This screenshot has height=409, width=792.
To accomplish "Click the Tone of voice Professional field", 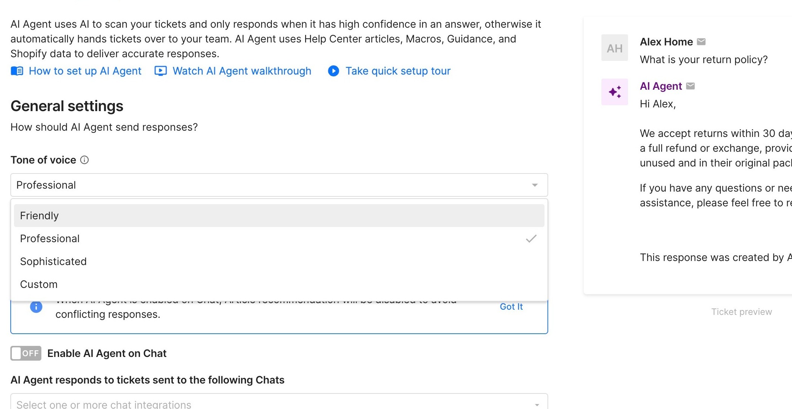I will (259, 185).
